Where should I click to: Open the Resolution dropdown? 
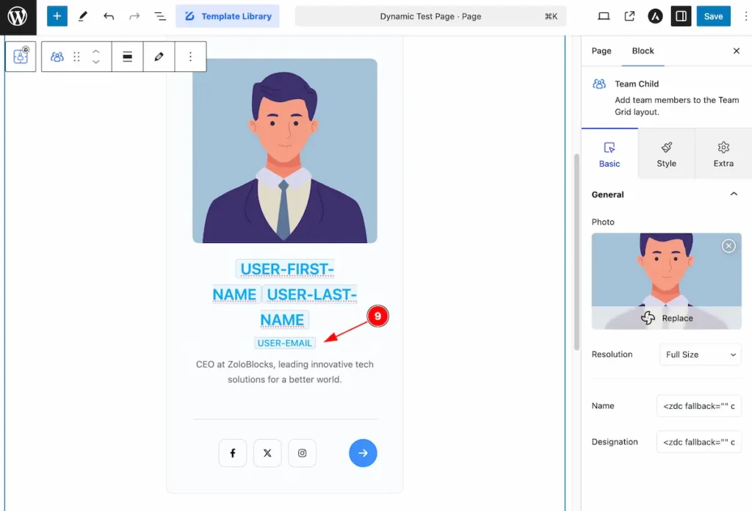pos(700,355)
